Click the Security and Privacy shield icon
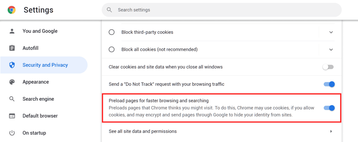The width and height of the screenshot is (358, 142). (x=12, y=65)
